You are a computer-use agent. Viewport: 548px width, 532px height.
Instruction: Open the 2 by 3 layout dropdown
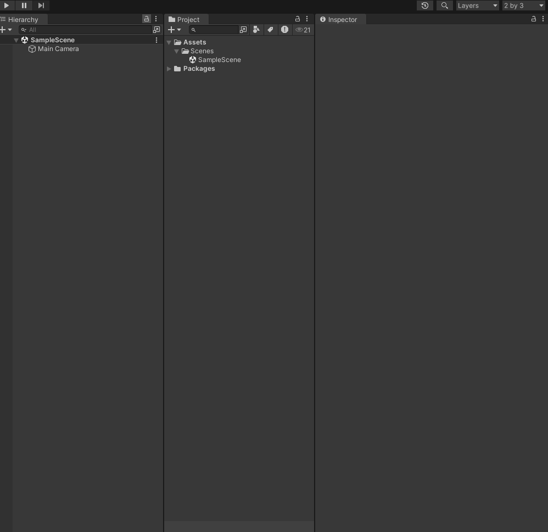coord(523,5)
